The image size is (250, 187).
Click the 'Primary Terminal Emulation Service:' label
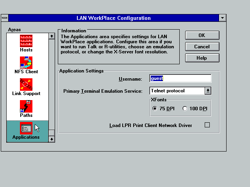click(103, 91)
